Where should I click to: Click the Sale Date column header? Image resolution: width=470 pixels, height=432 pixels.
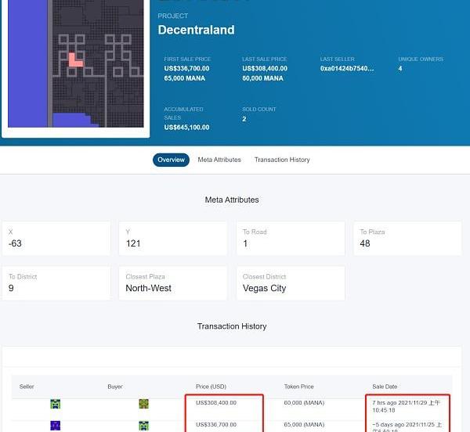(385, 387)
